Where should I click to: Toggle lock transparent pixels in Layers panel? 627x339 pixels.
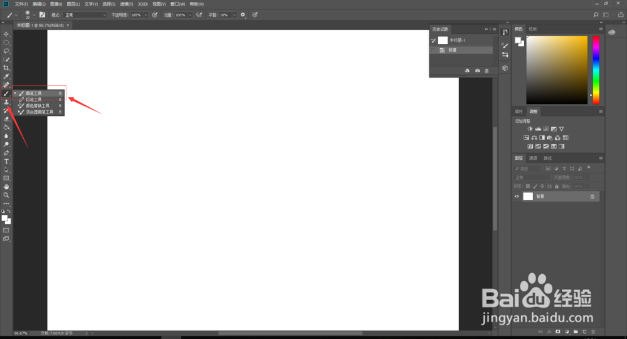tap(528, 186)
